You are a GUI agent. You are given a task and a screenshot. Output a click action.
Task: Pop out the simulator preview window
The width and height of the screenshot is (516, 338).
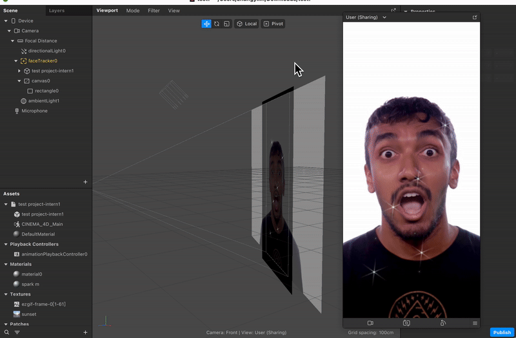475,17
